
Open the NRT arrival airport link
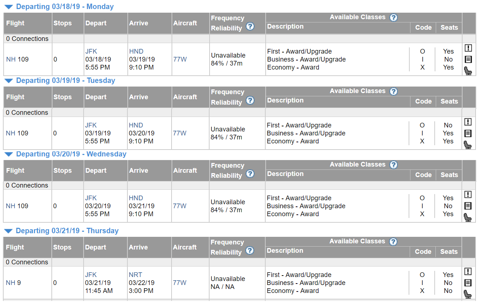135,275
